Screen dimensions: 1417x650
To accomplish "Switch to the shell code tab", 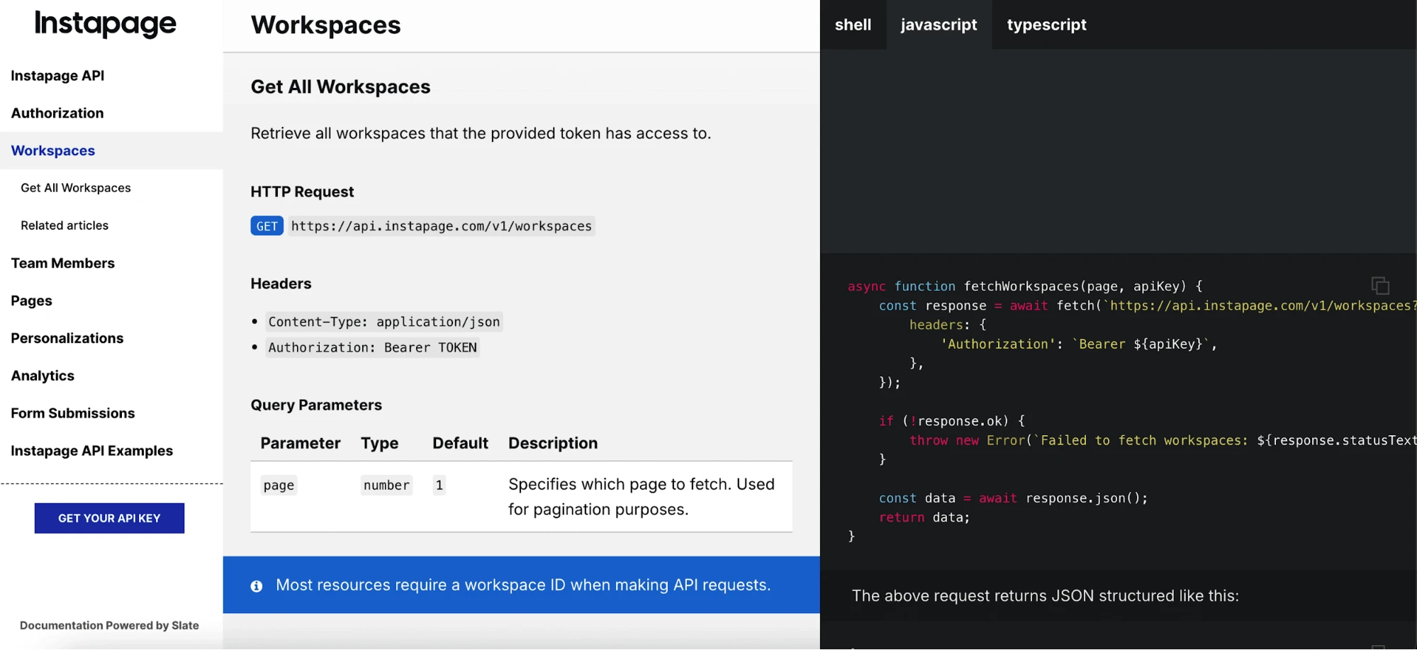I will pyautogui.click(x=853, y=25).
